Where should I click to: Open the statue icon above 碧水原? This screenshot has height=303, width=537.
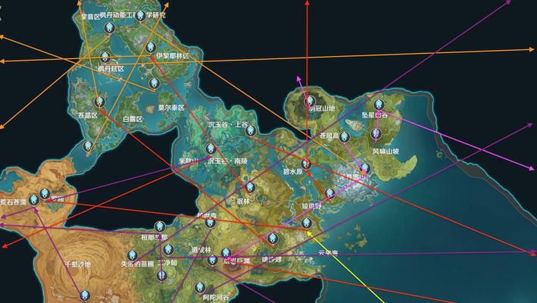click(x=306, y=164)
